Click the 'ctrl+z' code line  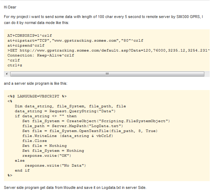15,65
